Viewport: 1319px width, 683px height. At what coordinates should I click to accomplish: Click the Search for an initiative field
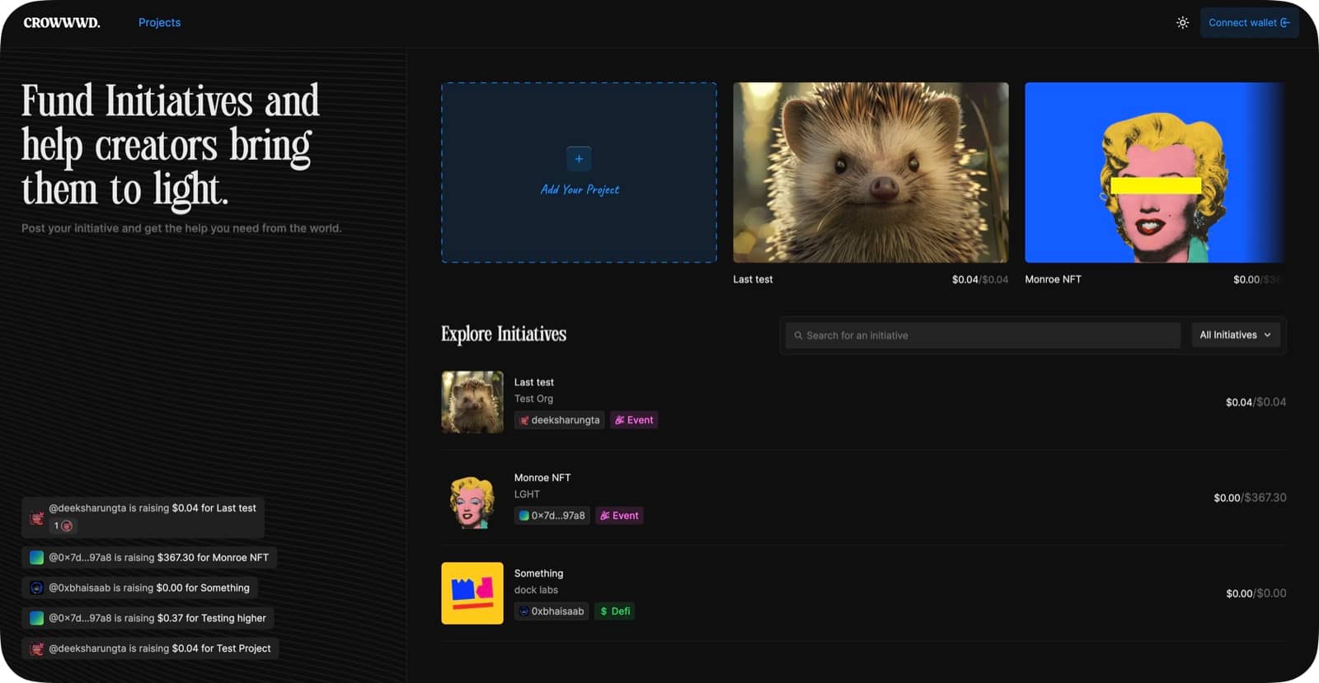coord(983,335)
